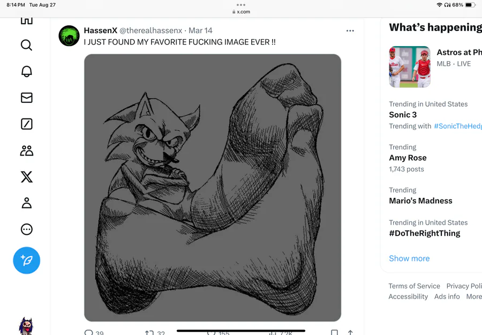Image resolution: width=482 pixels, height=335 pixels.
Task: Open the Sonic sketch image in tweet
Action: (213, 188)
